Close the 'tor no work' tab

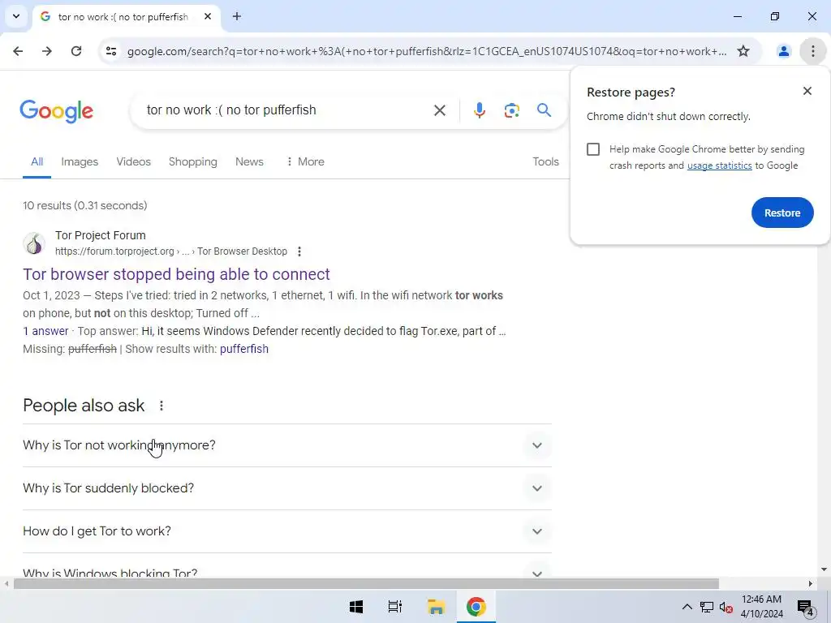coord(208,16)
